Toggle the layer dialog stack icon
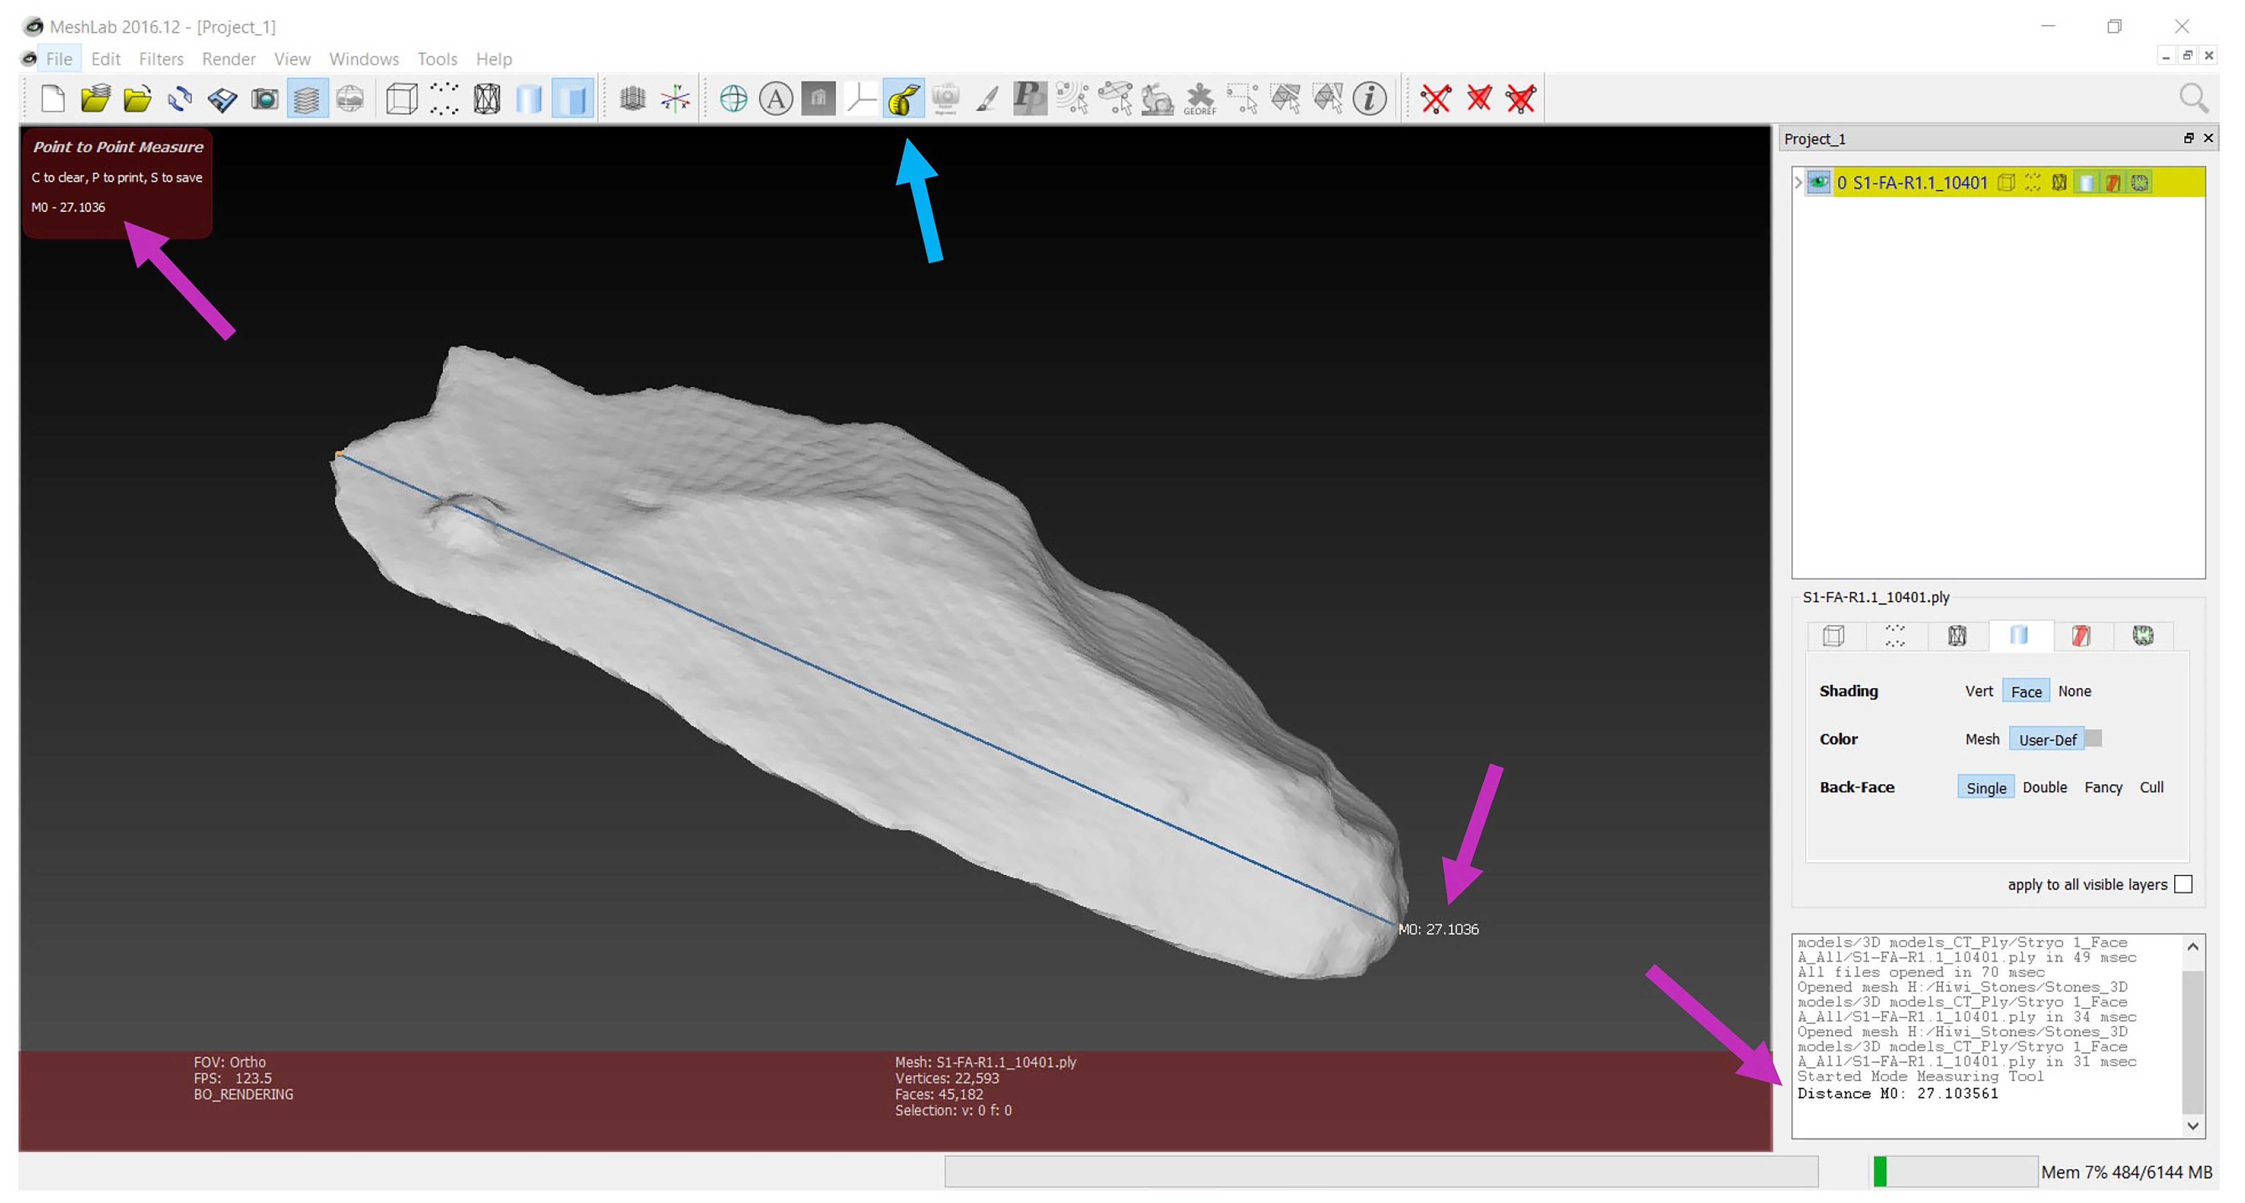 307,99
